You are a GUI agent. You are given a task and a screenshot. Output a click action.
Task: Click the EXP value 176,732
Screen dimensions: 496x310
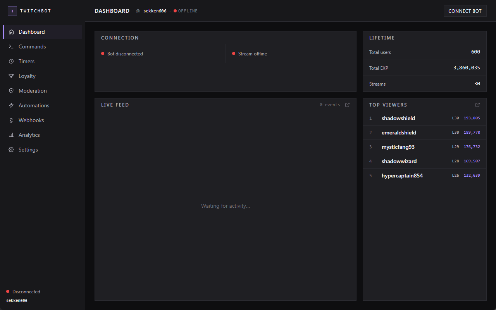[472, 147]
